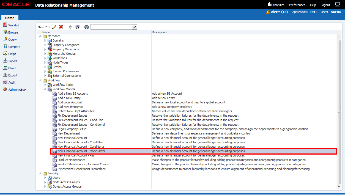Viewport: 345px width, 195px height.
Task: Expand the Hierarchy Groups node
Action: [x=45, y=54]
